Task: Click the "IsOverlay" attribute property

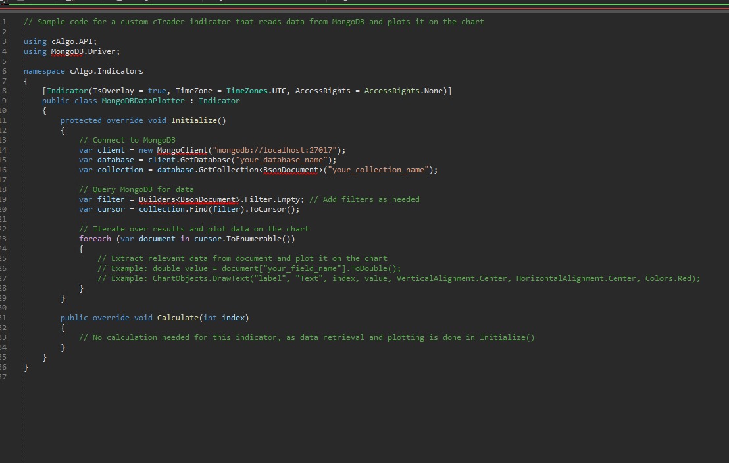Action: (113, 91)
